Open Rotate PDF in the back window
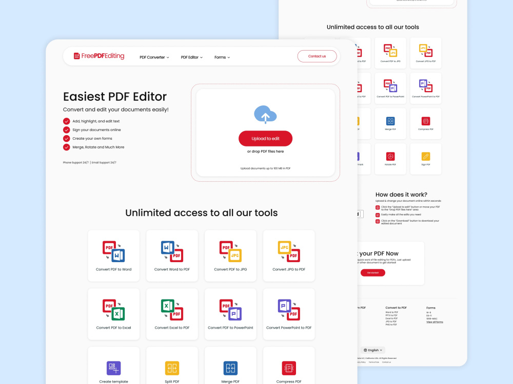513x384 pixels. (390, 159)
